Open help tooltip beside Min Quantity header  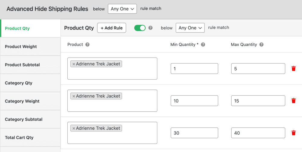click(203, 45)
